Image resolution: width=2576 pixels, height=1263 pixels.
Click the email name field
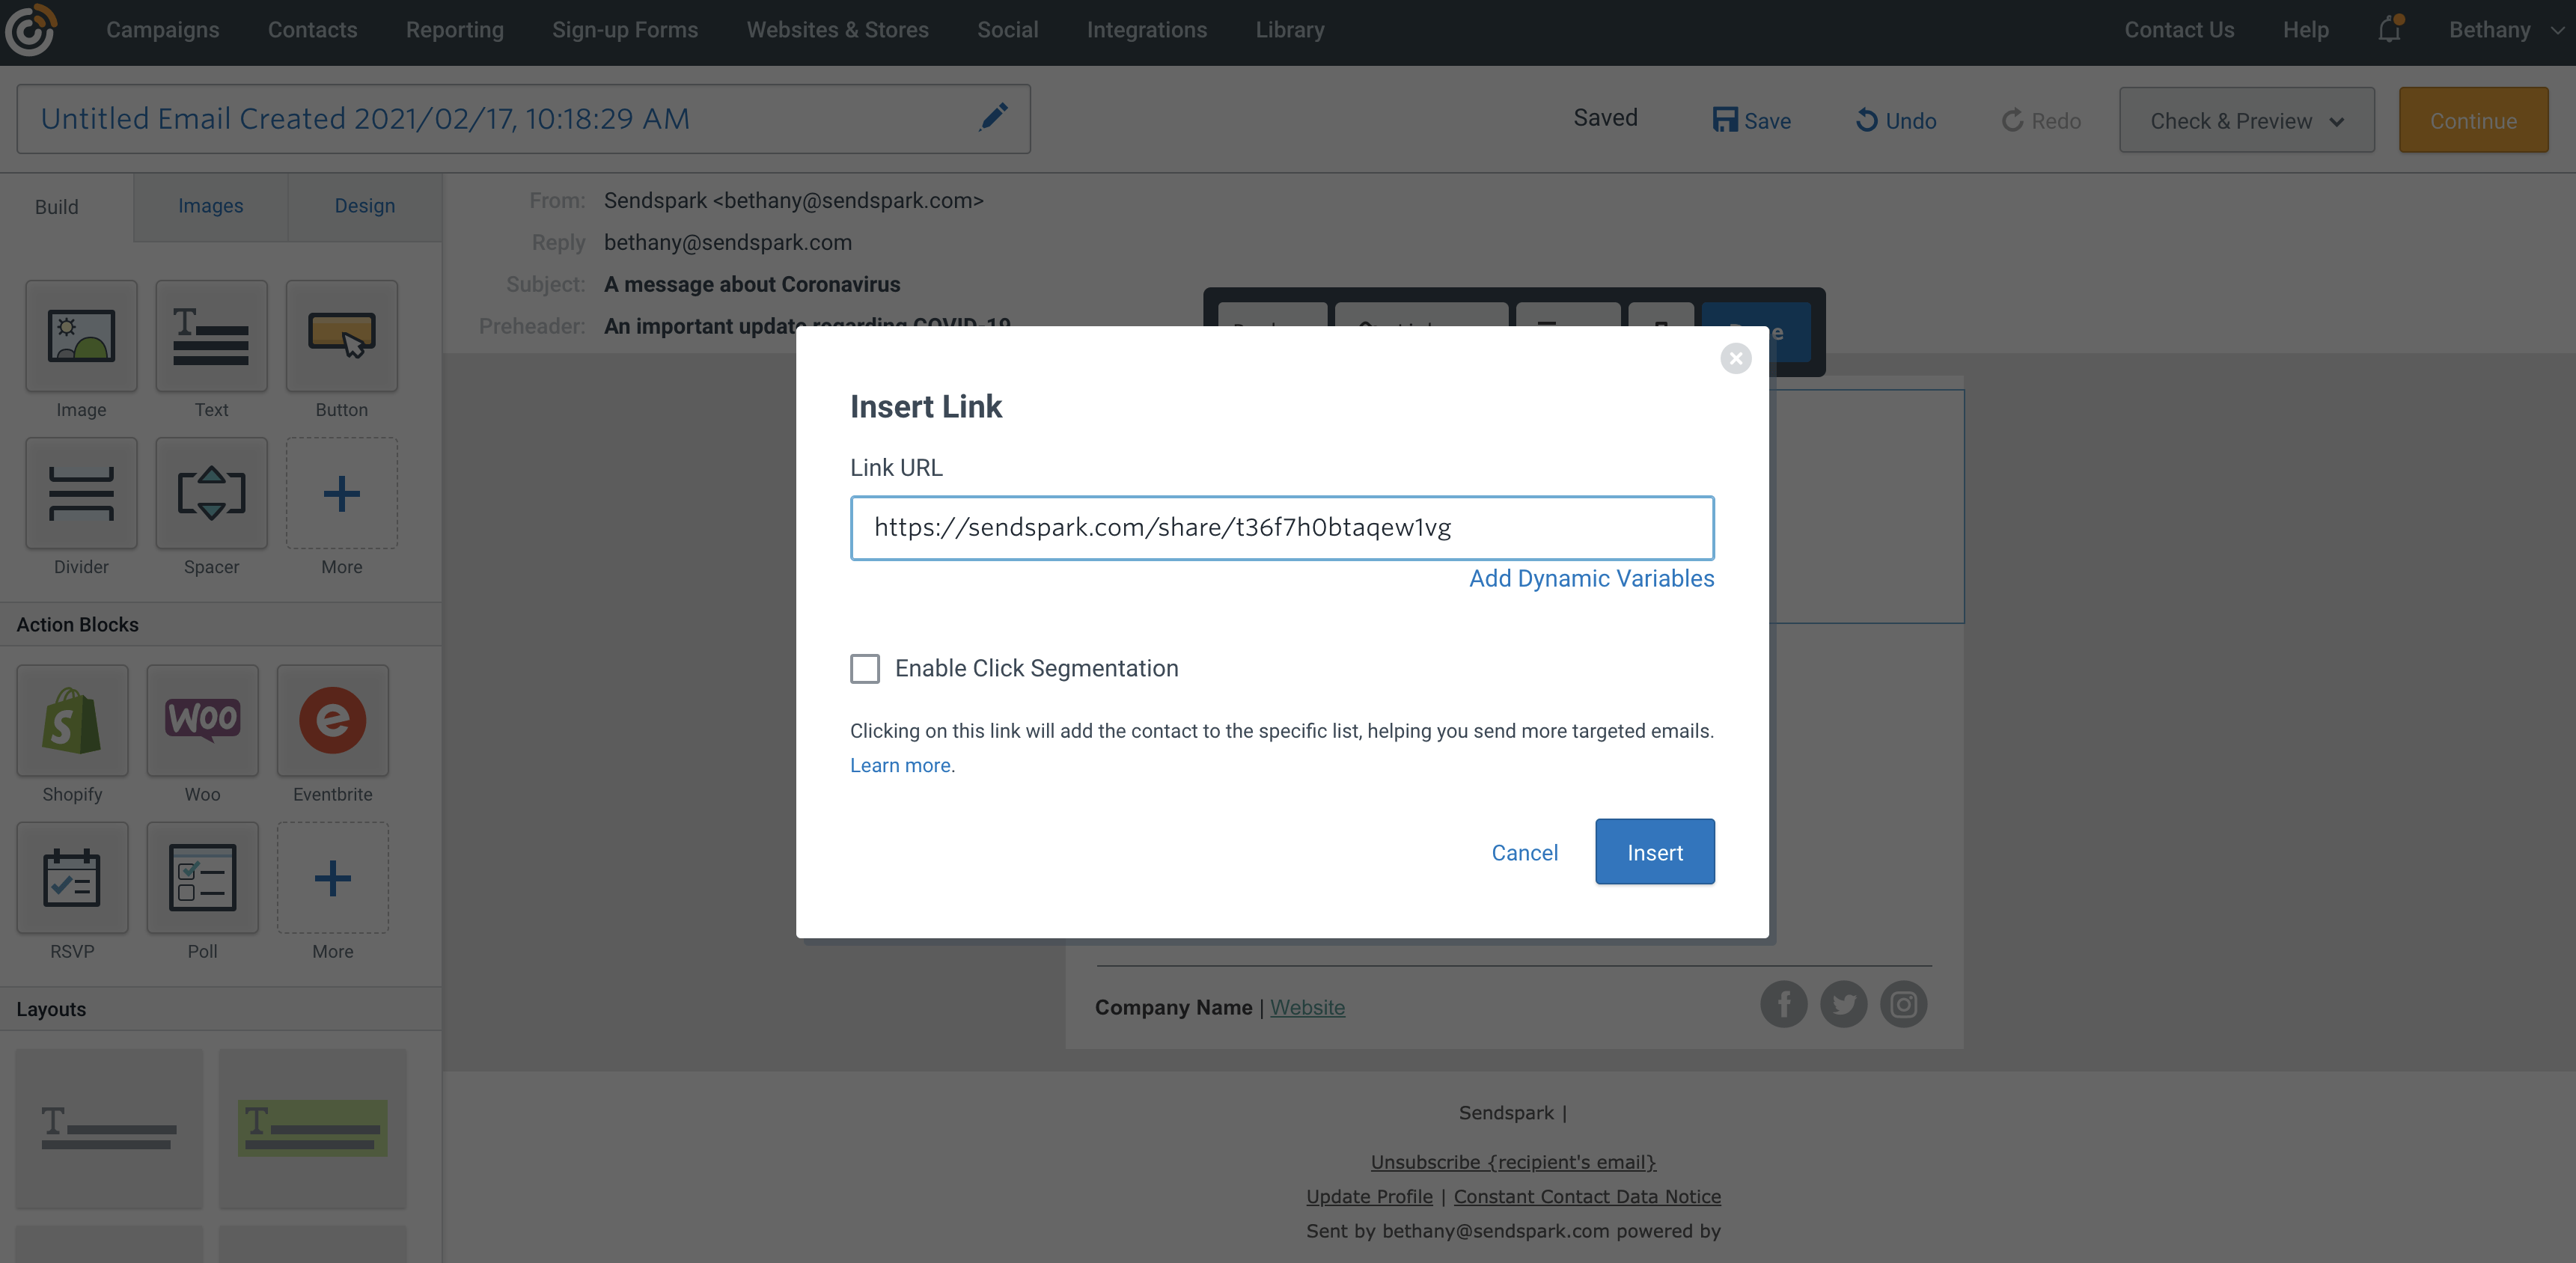(523, 118)
